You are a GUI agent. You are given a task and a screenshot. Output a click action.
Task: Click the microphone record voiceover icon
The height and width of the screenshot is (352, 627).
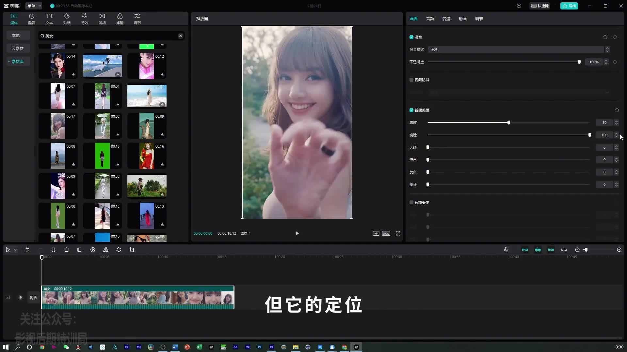coord(506,250)
